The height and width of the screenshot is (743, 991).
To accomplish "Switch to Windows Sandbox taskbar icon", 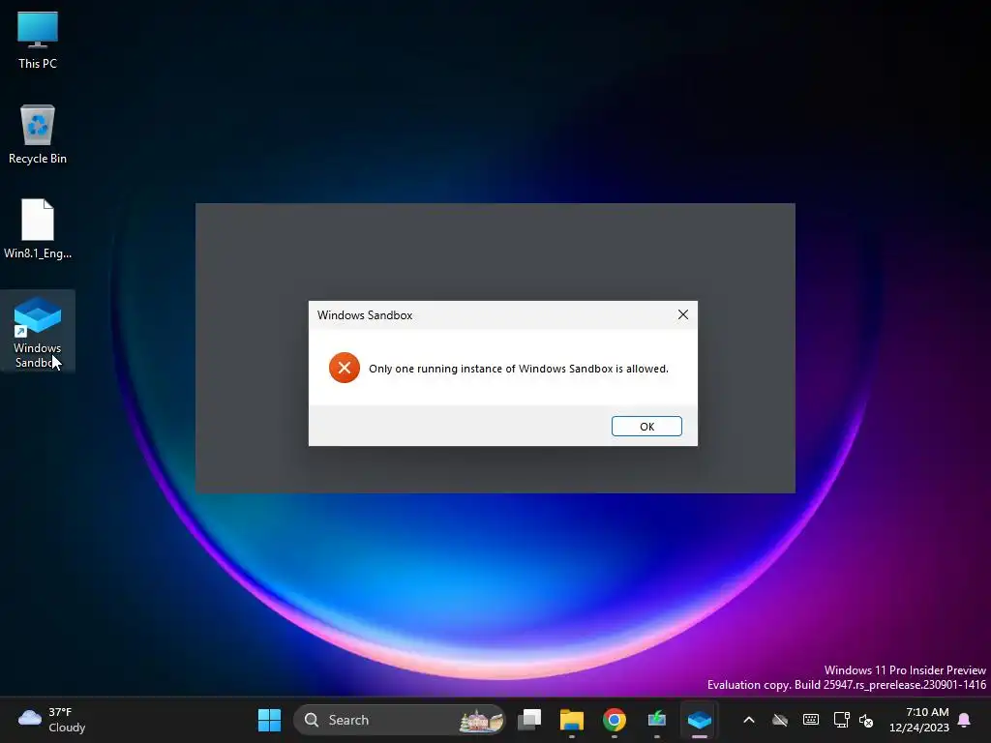I will coord(700,720).
